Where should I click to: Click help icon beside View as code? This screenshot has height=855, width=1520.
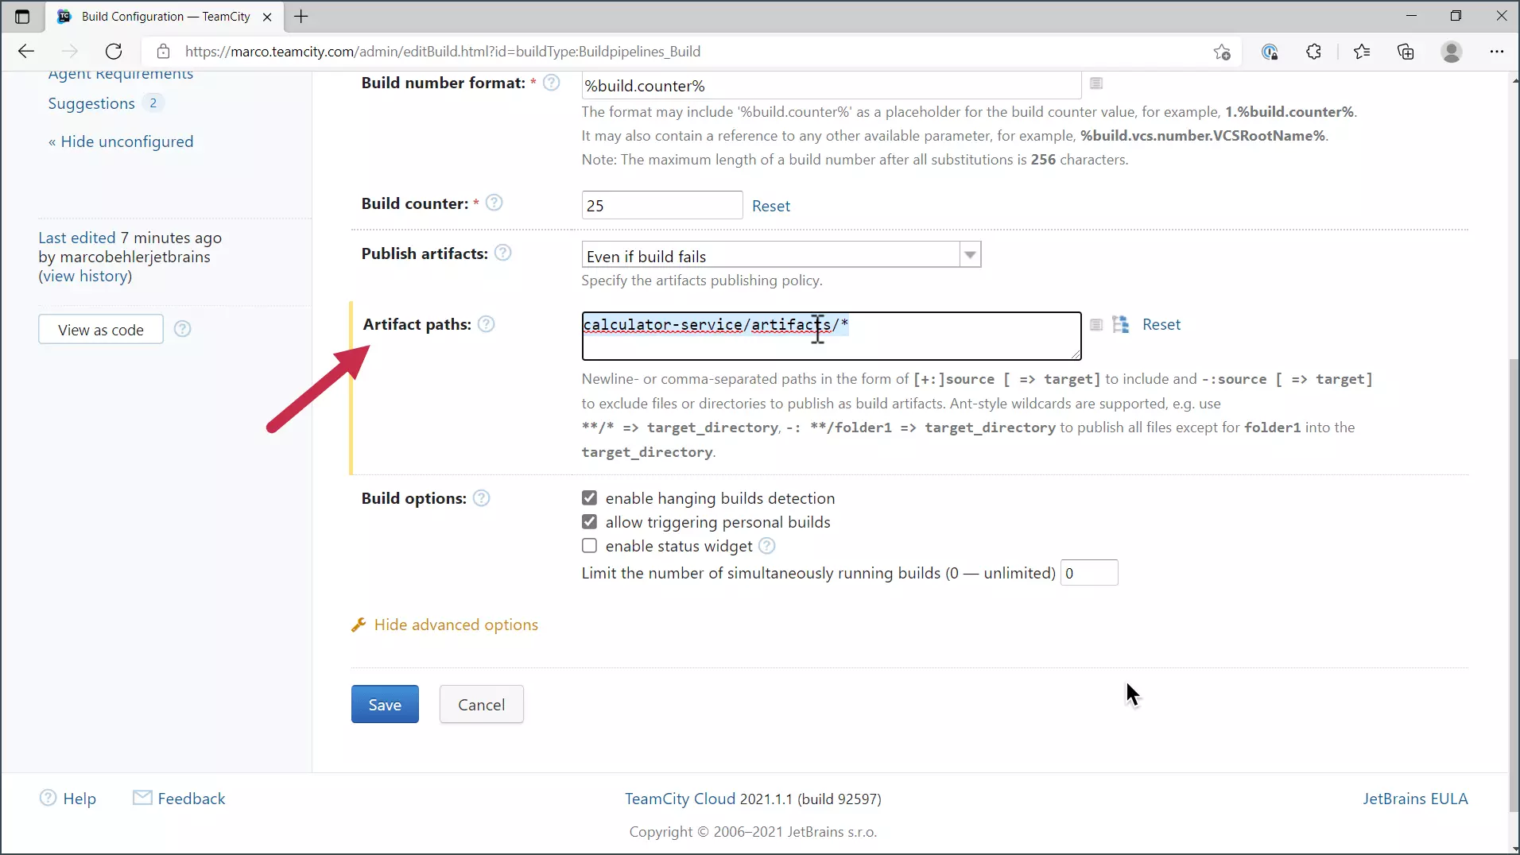(182, 329)
